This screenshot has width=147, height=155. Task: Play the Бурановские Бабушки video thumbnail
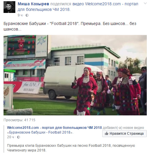(x=75, y=75)
